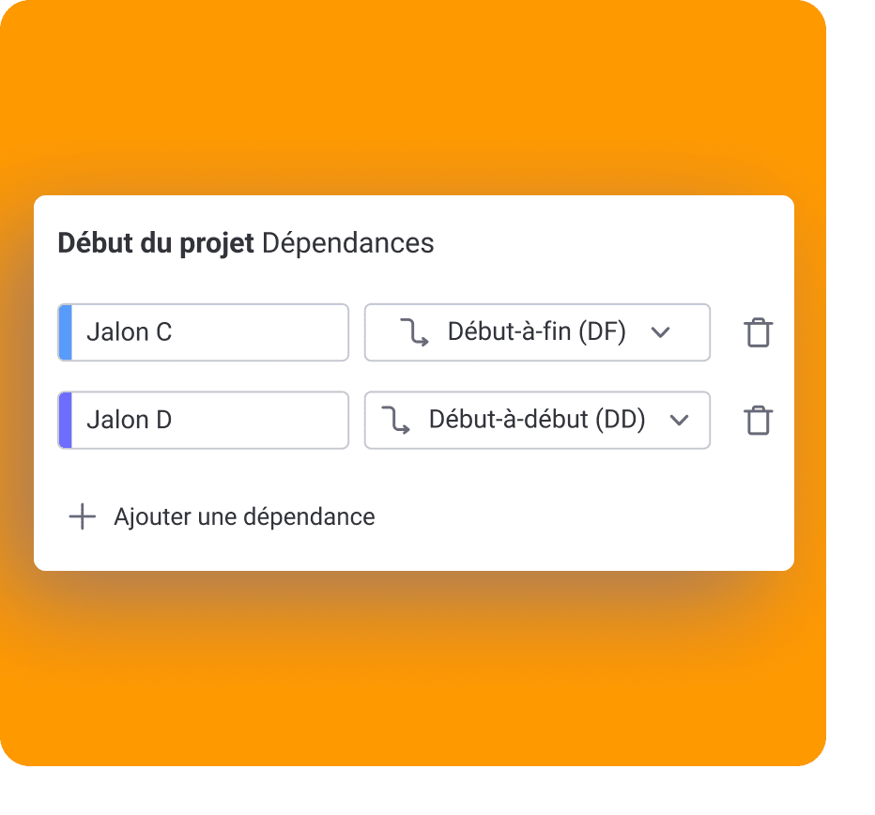
Task: Click the purple color strip on Jalon D
Action: tap(65, 420)
